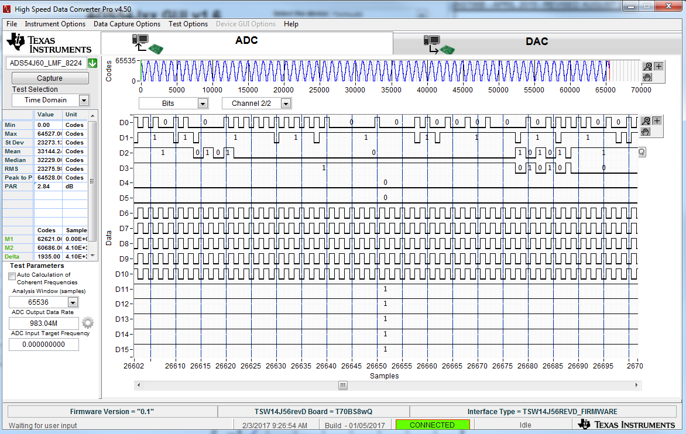The height and width of the screenshot is (434, 686).
Task: Switch to the DAC tab
Action: pyautogui.click(x=537, y=42)
